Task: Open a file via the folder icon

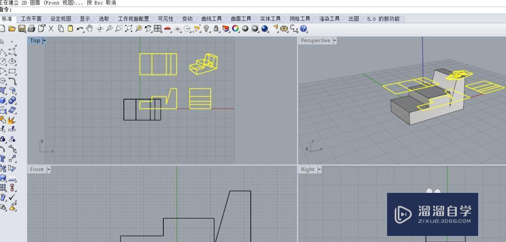Action: point(12,29)
